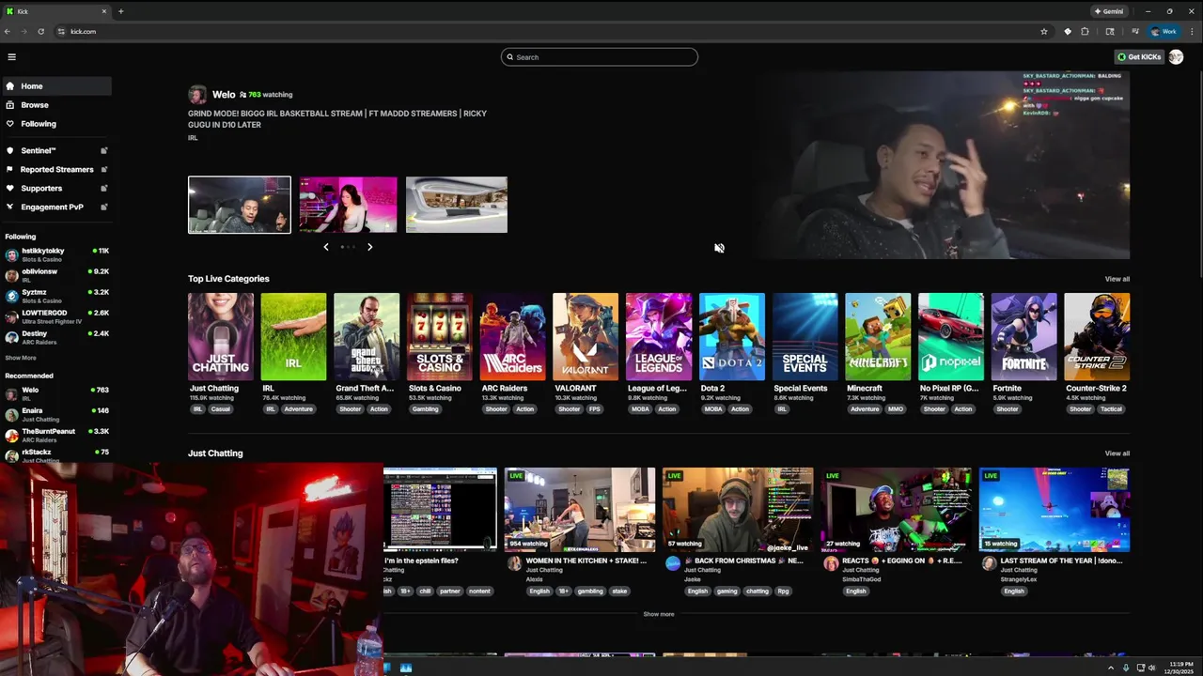Expand Following list with Show More
This screenshot has height=676, width=1203.
point(21,358)
